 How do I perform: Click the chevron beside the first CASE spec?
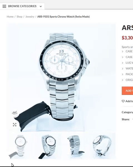122,51
